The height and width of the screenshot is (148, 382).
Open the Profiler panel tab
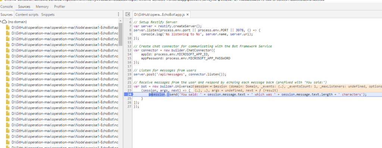tap(59, 7)
